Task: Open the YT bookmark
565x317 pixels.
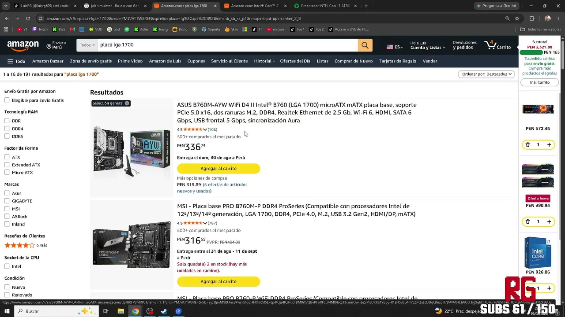Action: [22, 29]
